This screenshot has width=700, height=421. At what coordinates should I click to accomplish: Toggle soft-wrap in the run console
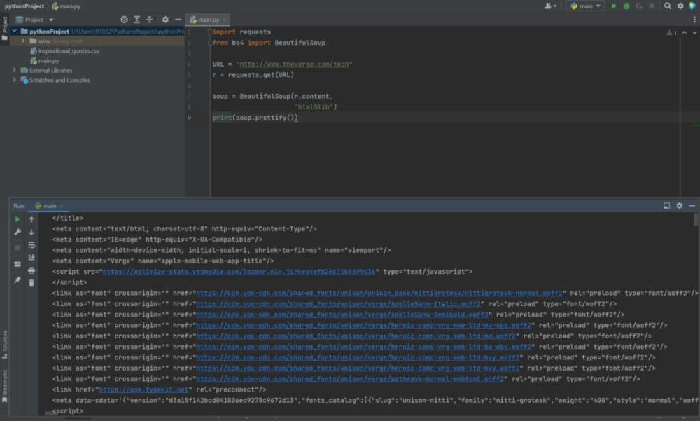[31, 244]
